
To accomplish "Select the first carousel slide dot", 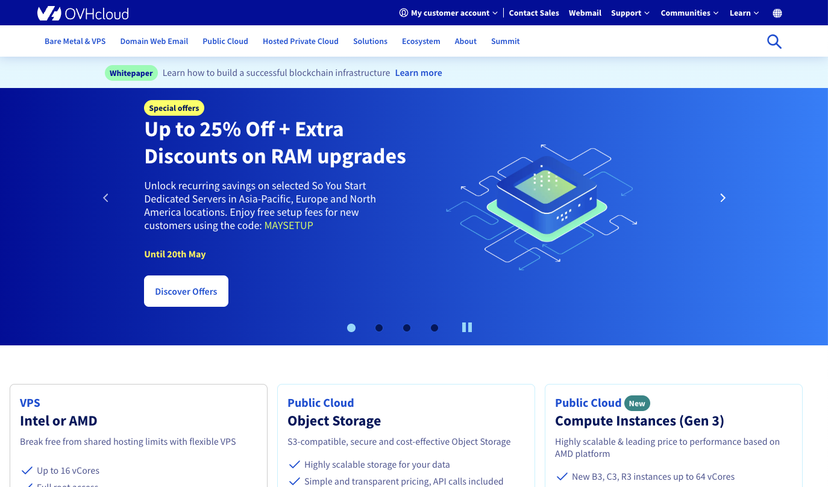I will tap(351, 328).
